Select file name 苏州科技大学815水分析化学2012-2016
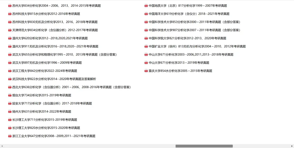This screenshot has height=148, width=294. tap(46, 14)
